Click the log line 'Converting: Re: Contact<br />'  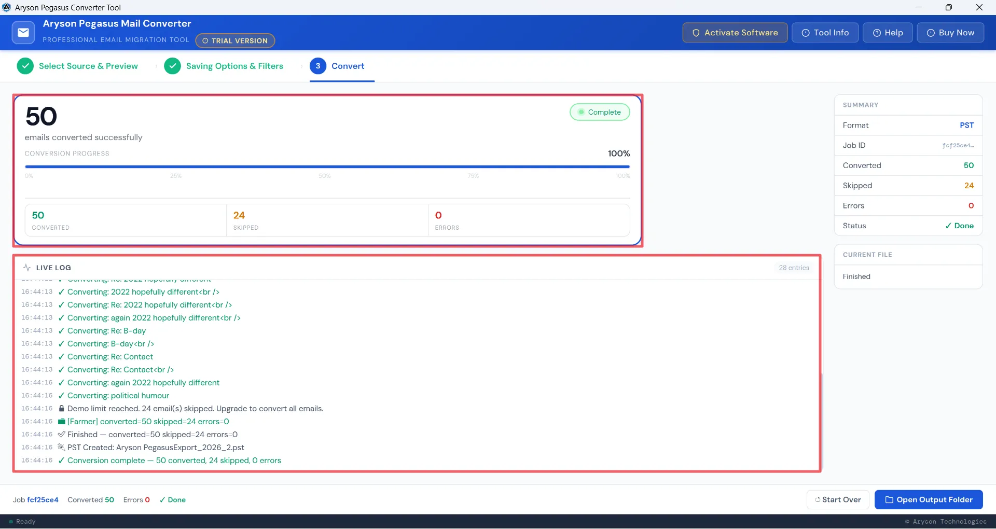tap(121, 370)
